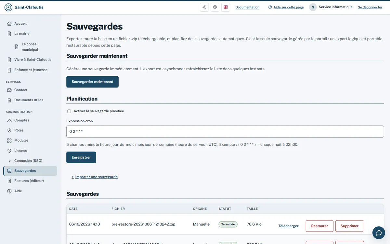Click the Saint-Clafoutis site title
The image size is (390, 244).
pyautogui.click(x=29, y=7)
